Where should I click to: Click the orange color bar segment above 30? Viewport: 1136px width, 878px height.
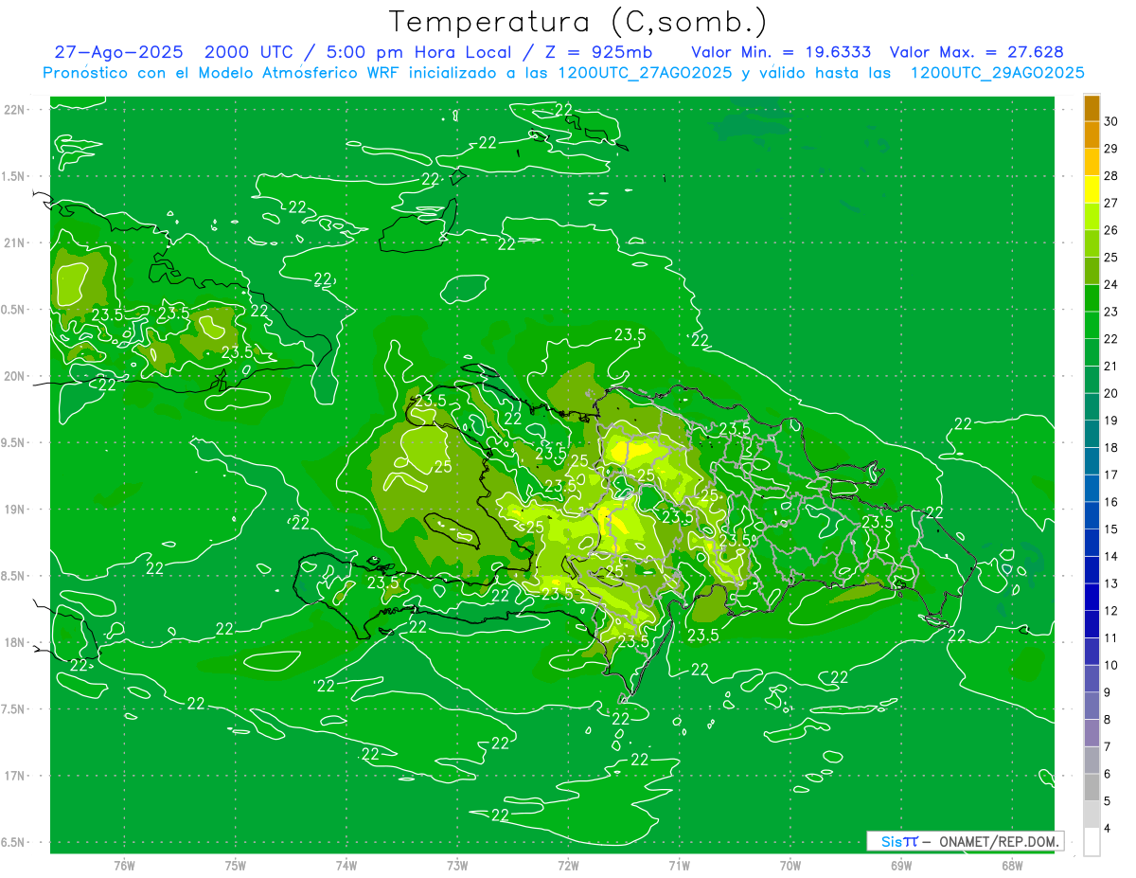point(1092,108)
